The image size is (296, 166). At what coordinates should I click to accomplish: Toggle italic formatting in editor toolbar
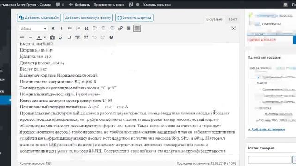click(x=61, y=29)
